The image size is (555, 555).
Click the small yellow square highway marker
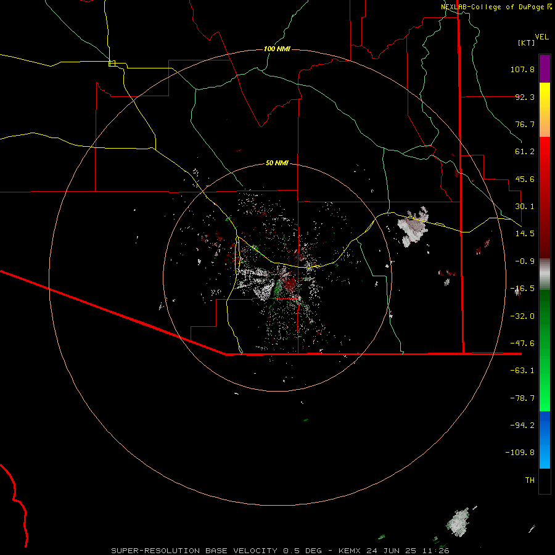tap(112, 64)
